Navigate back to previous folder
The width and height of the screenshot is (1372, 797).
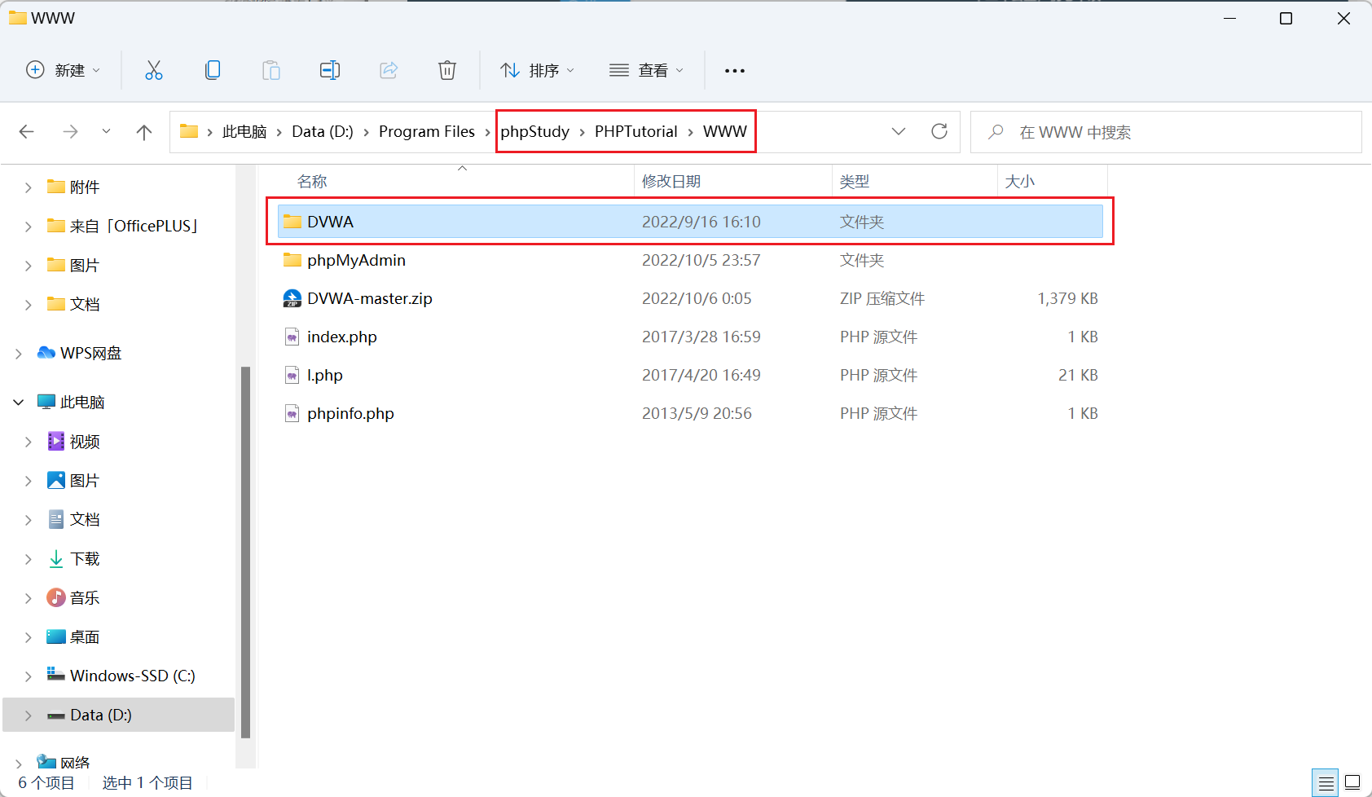tap(27, 132)
